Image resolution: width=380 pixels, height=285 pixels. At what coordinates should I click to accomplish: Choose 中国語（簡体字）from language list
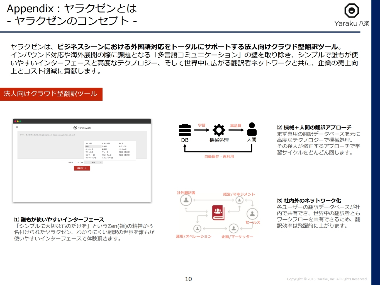point(124,152)
